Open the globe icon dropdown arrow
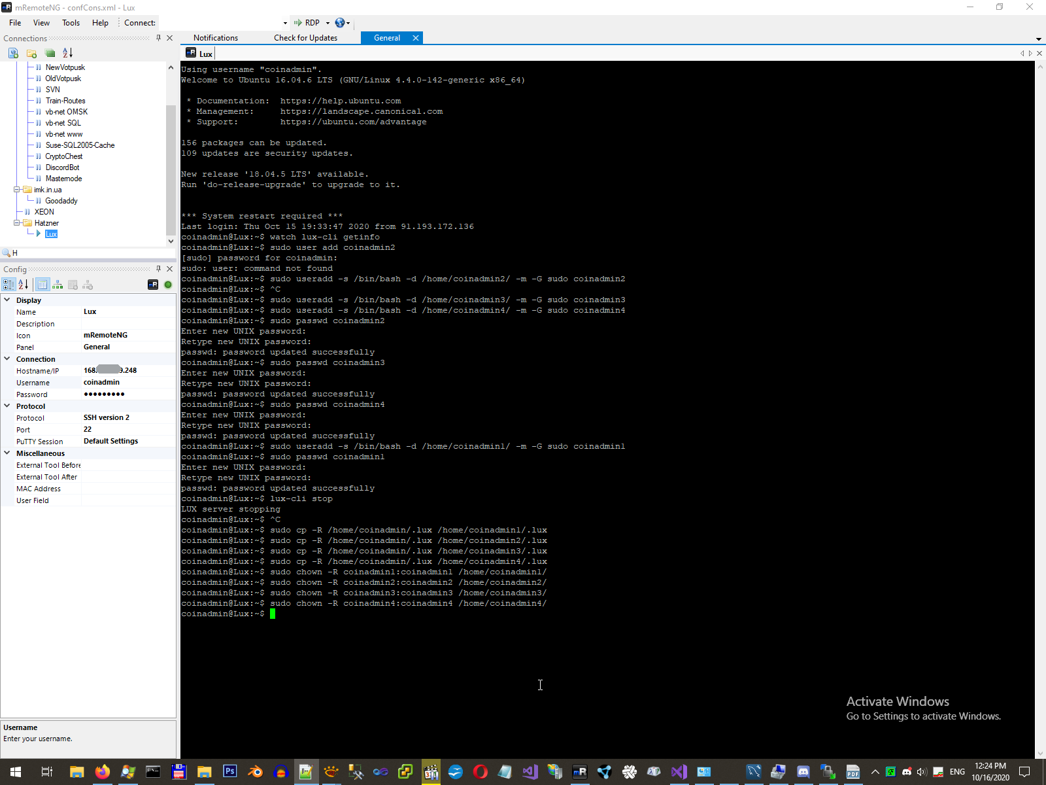Screen dimensions: 1046x785 tap(348, 23)
